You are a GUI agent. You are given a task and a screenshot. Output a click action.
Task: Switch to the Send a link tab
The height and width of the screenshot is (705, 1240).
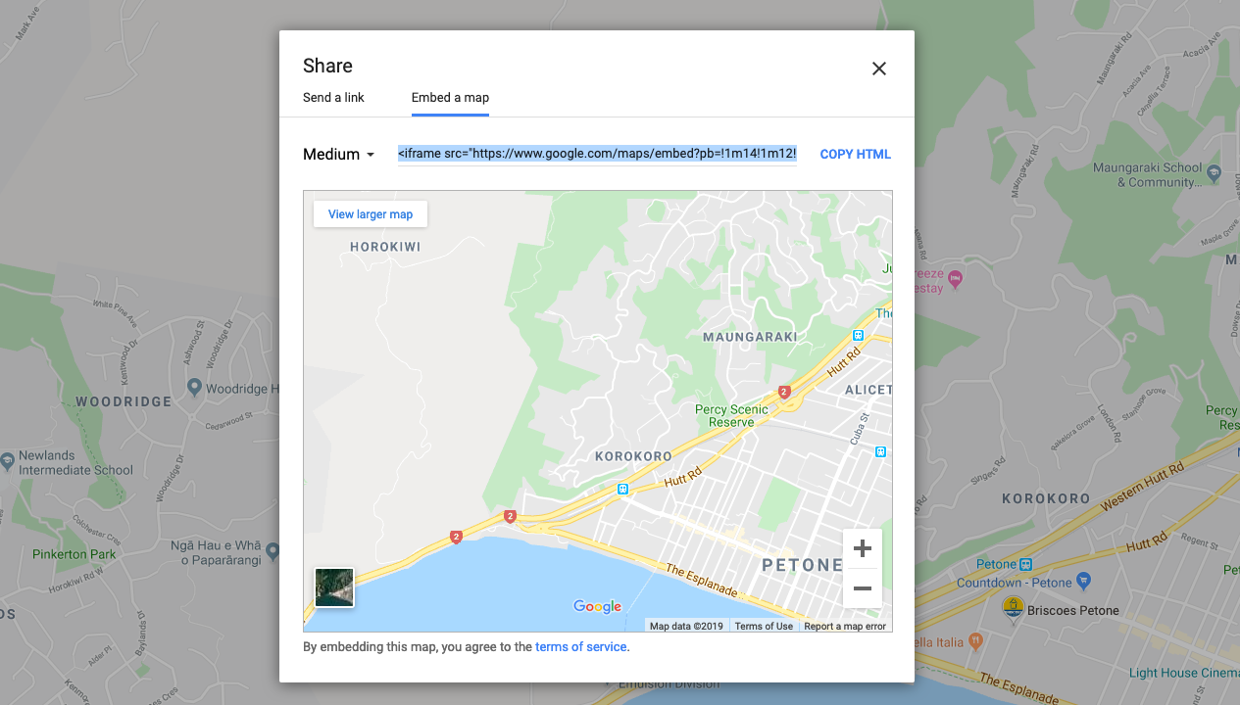pyautogui.click(x=333, y=98)
